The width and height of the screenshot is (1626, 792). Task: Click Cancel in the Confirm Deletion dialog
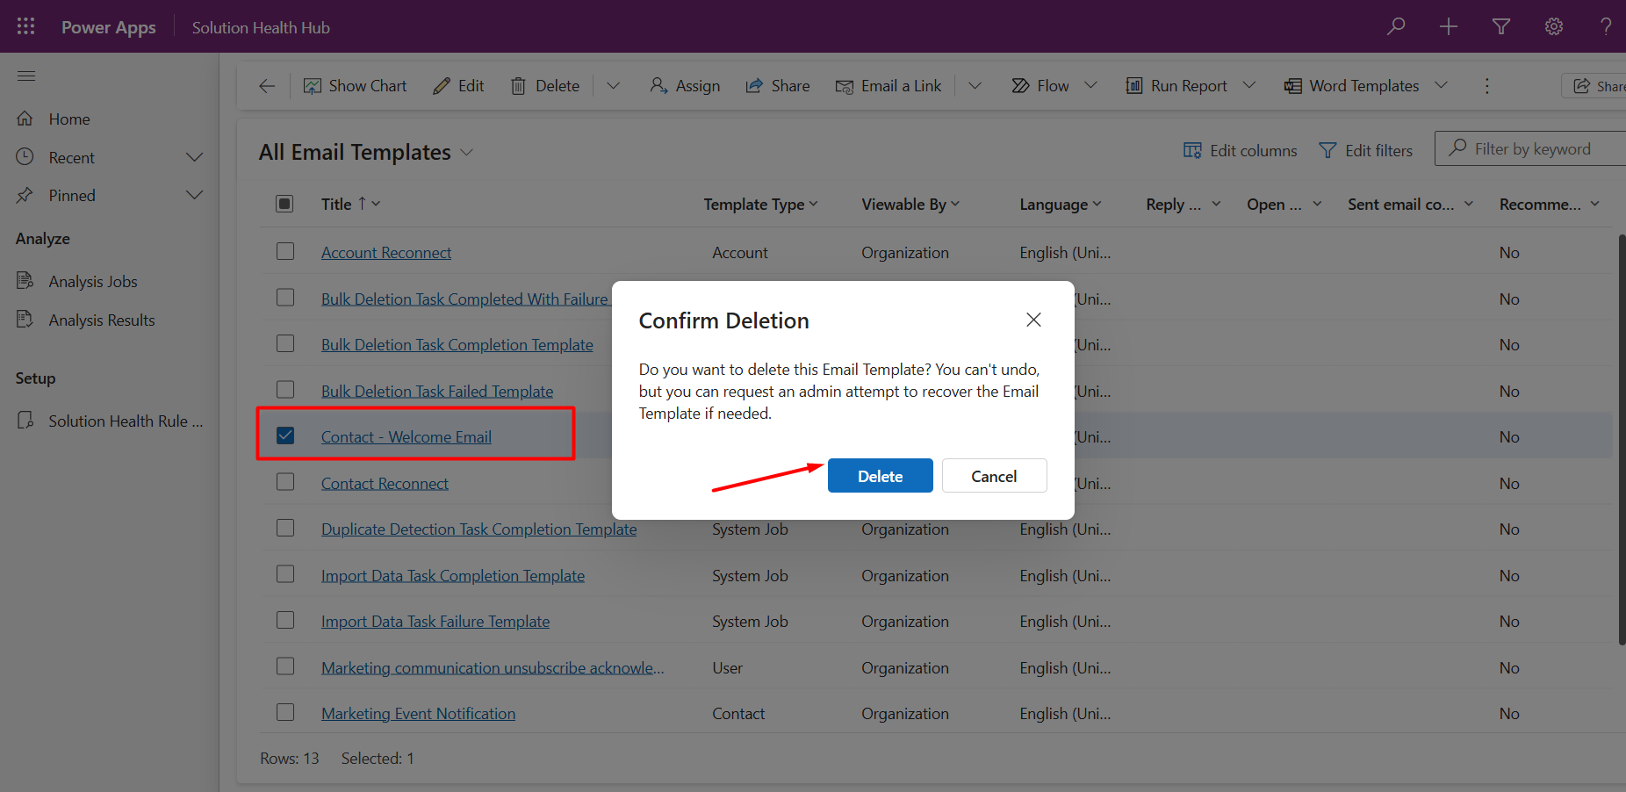pyautogui.click(x=994, y=476)
